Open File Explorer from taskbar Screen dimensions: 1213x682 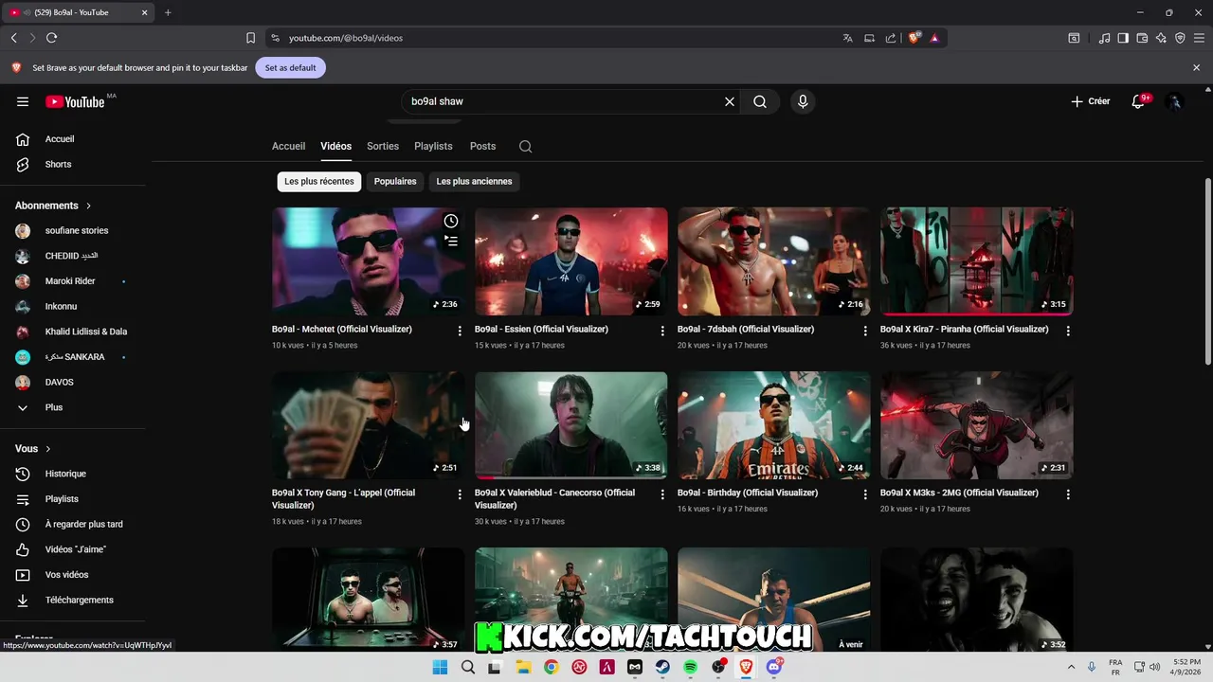click(x=523, y=668)
